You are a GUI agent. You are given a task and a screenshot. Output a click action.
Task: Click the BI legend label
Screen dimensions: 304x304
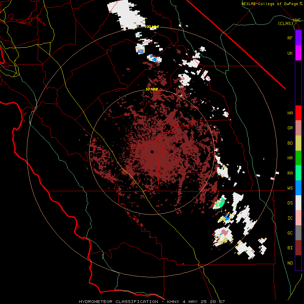pyautogui.click(x=290, y=248)
